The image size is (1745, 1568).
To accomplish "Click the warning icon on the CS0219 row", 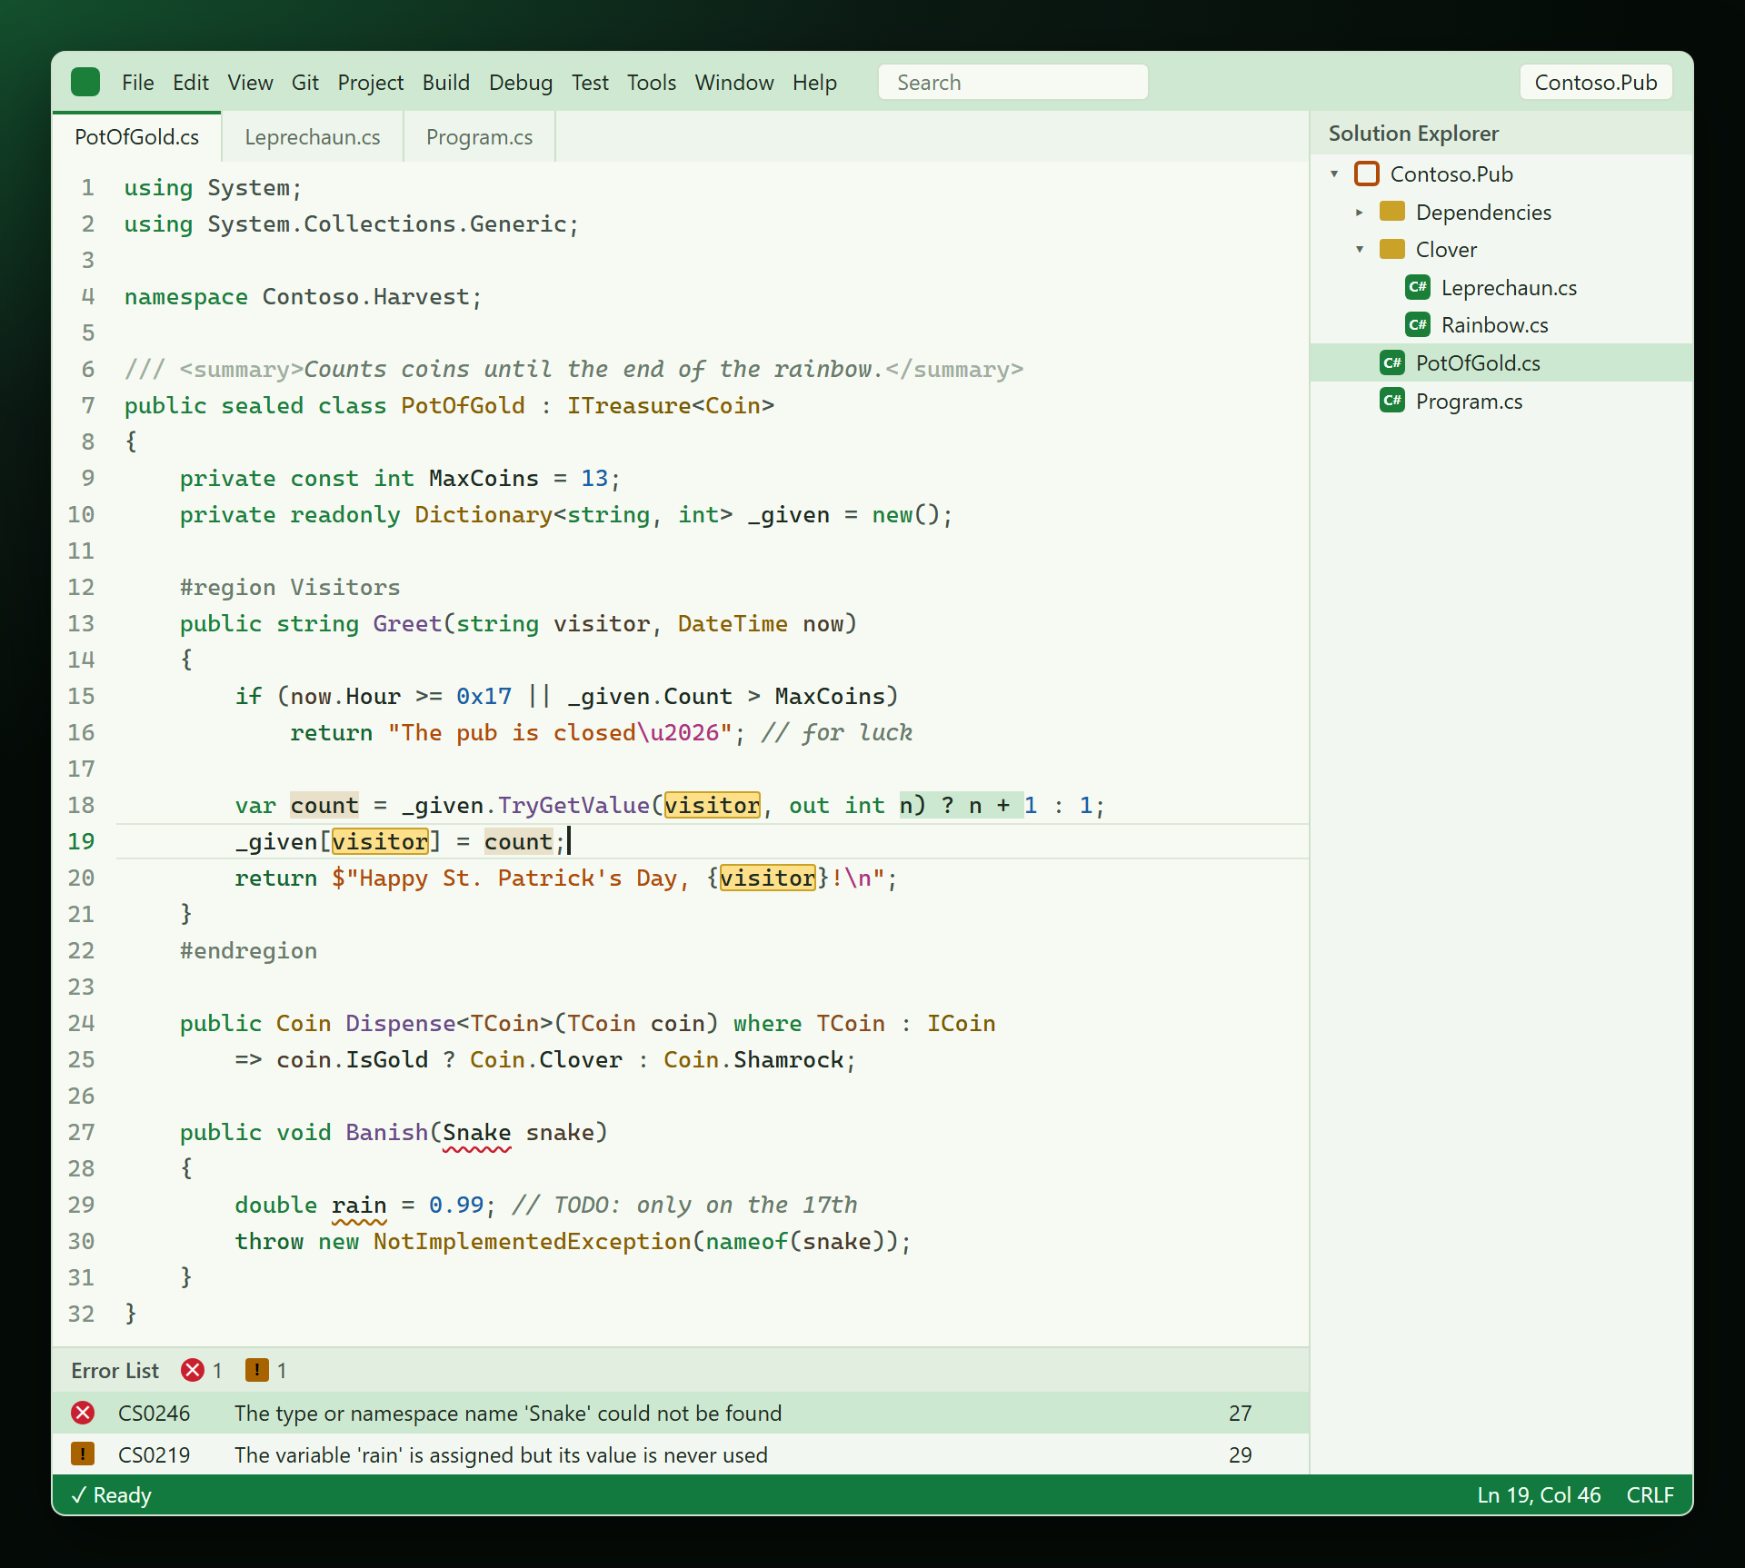I will 83,1454.
